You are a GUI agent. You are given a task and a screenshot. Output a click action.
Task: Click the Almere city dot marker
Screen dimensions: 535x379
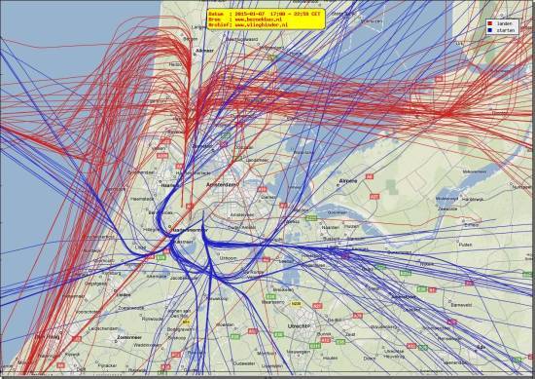click(339, 185)
